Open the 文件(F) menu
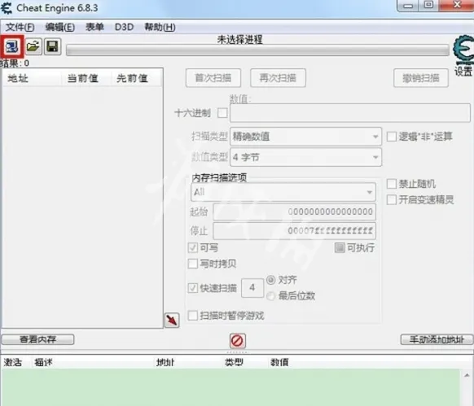The image size is (474, 406). (x=20, y=27)
